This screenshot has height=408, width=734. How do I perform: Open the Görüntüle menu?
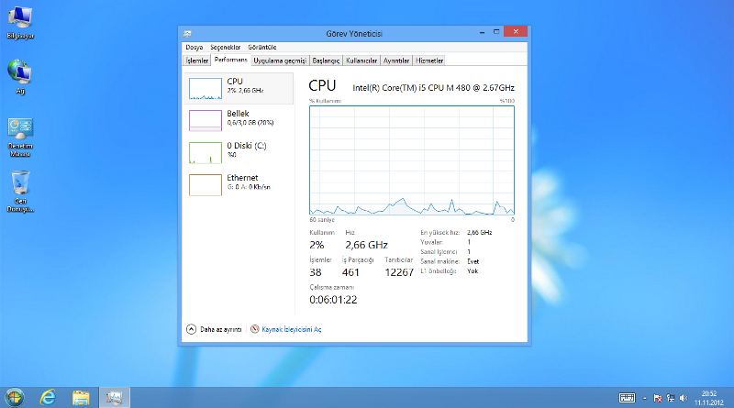[262, 48]
